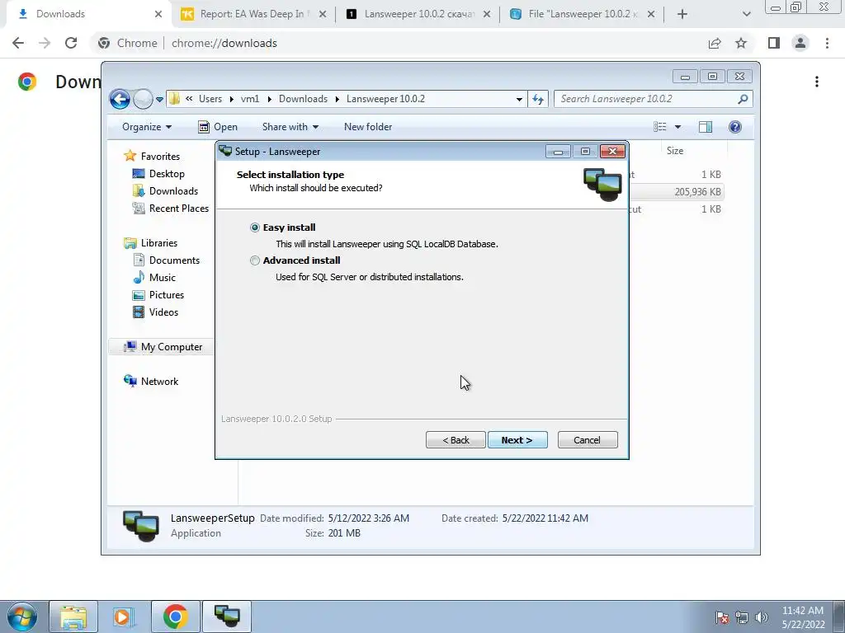Open the Music library
This screenshot has width=845, height=633.
pyautogui.click(x=163, y=278)
